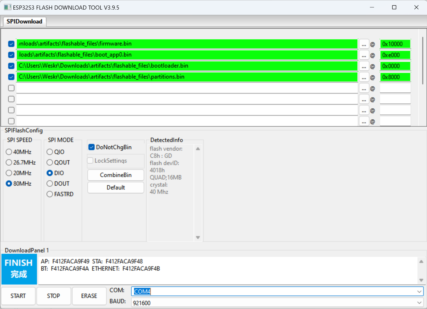Image resolution: width=427 pixels, height=309 pixels.
Task: Click the COM4 port text field
Action: [x=277, y=291]
